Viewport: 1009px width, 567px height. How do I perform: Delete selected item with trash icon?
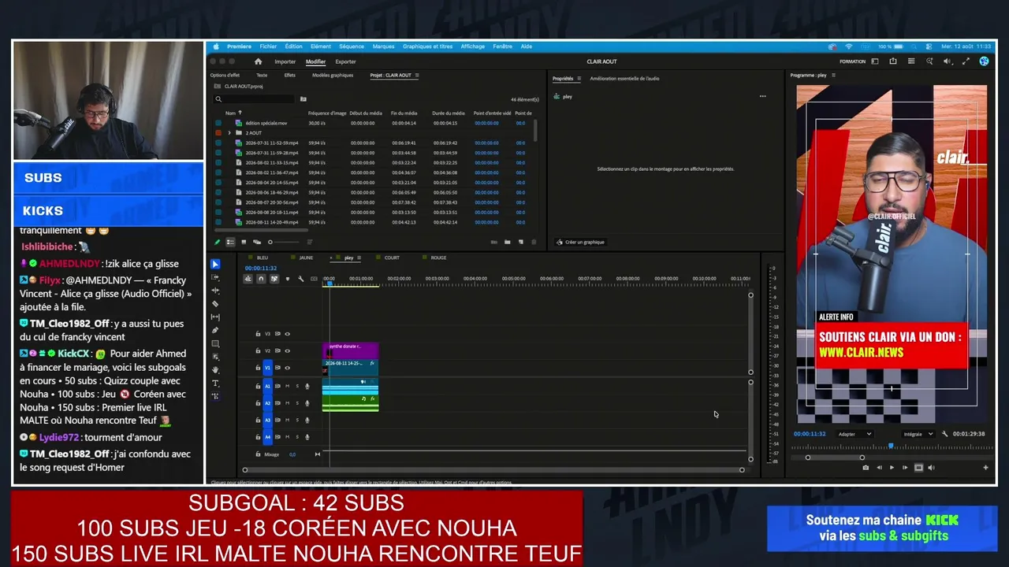[x=534, y=242]
